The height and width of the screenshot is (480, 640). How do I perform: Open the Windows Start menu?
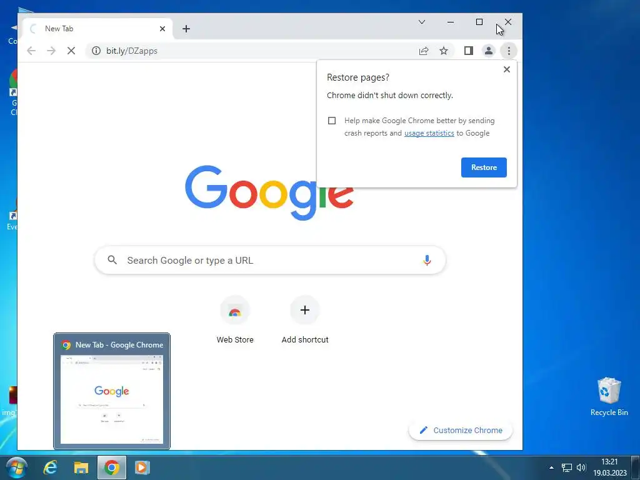[17, 467]
